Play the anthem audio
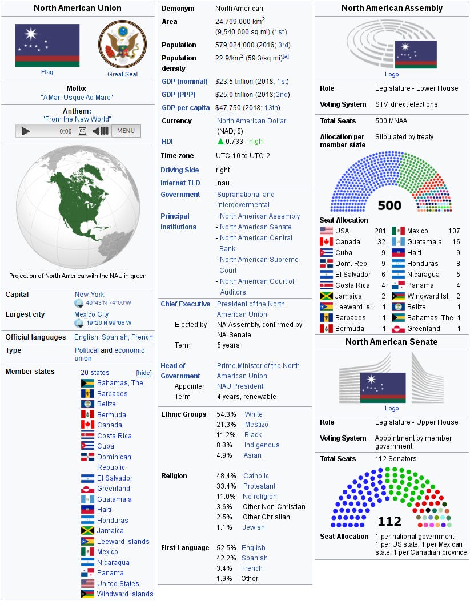 click(x=25, y=131)
